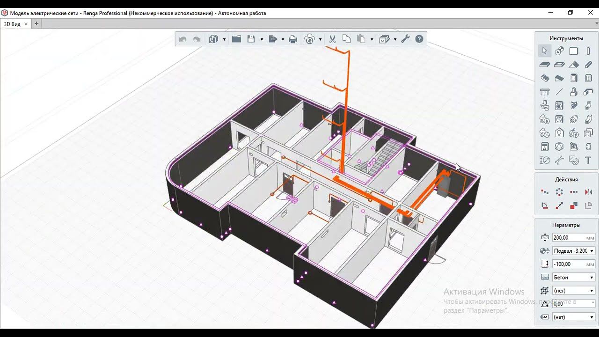Viewport: 599px width, 337px height.
Task: Add a new tab with plus button
Action: click(37, 23)
